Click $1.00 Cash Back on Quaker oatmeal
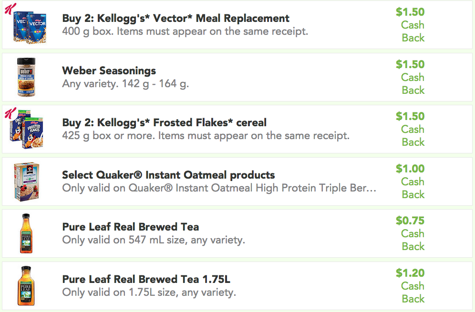Viewport: 475px width, 312px height. 411,181
